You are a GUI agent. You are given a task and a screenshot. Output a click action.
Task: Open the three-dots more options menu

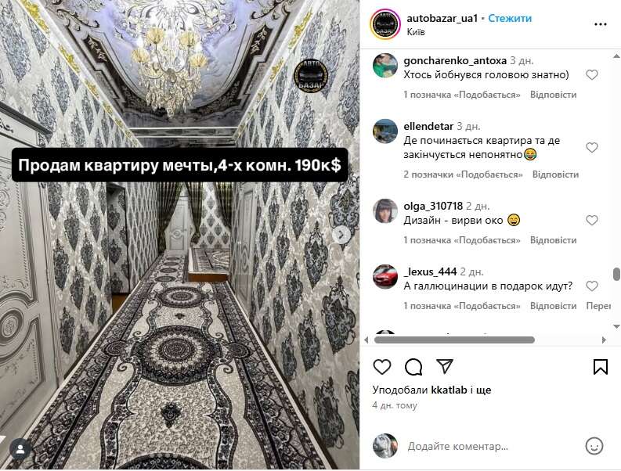(x=601, y=24)
